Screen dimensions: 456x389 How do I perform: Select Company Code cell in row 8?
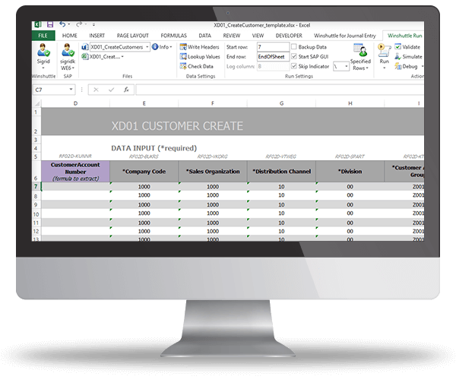pyautogui.click(x=144, y=195)
